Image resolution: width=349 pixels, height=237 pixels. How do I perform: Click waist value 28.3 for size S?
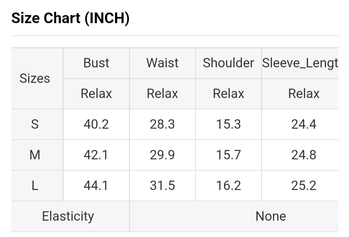click(162, 124)
